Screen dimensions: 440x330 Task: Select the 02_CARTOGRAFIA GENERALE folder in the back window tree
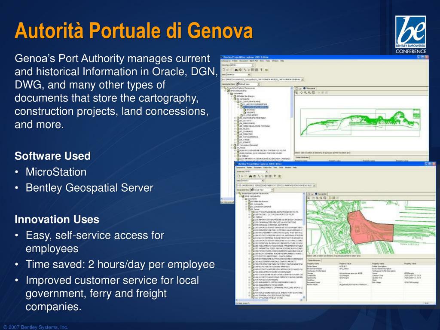point(256,107)
